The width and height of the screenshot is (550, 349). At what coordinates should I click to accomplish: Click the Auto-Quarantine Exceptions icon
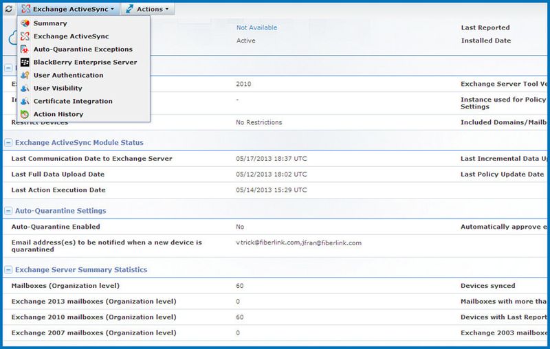[25, 49]
